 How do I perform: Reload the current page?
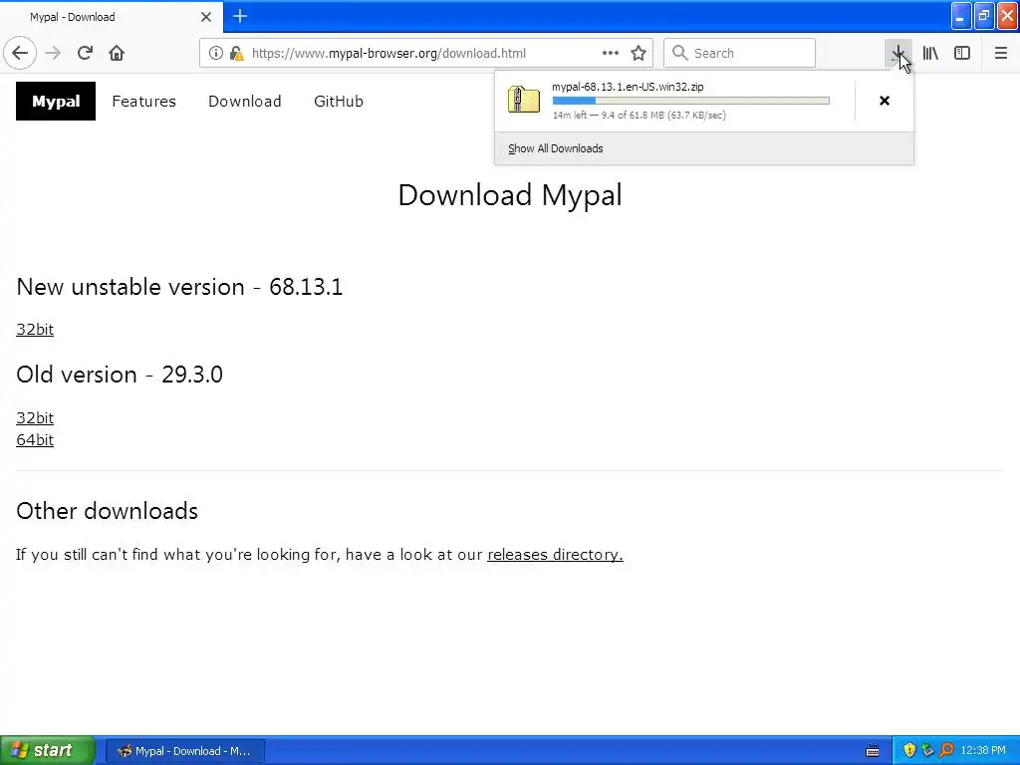pos(85,53)
